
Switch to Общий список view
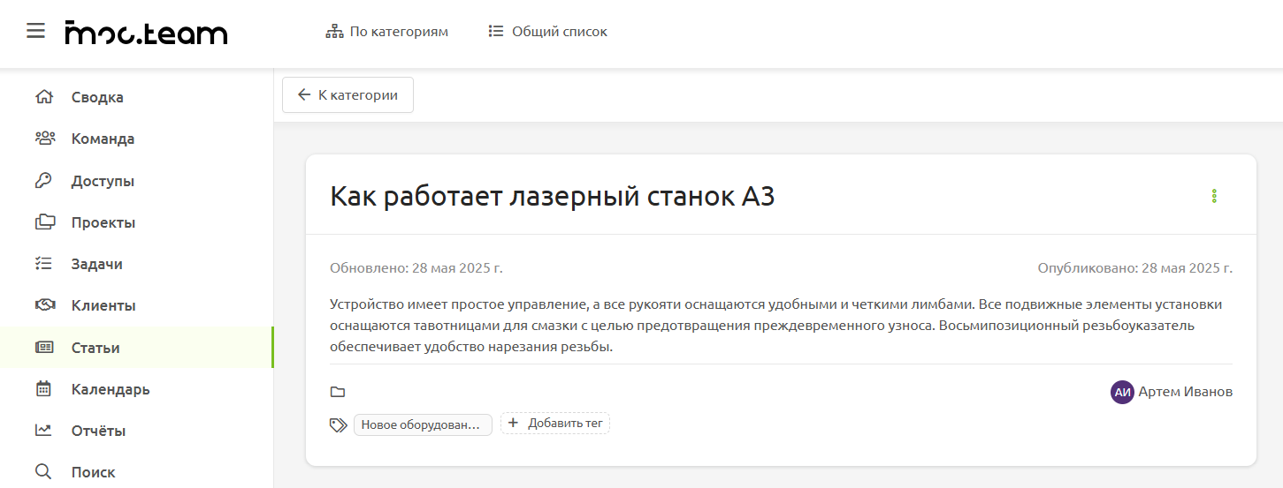548,32
